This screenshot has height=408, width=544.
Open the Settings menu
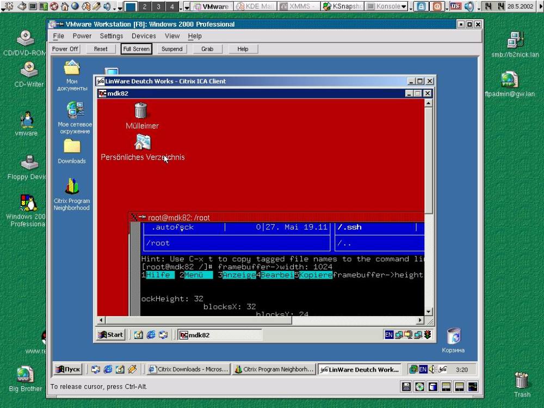(x=112, y=36)
